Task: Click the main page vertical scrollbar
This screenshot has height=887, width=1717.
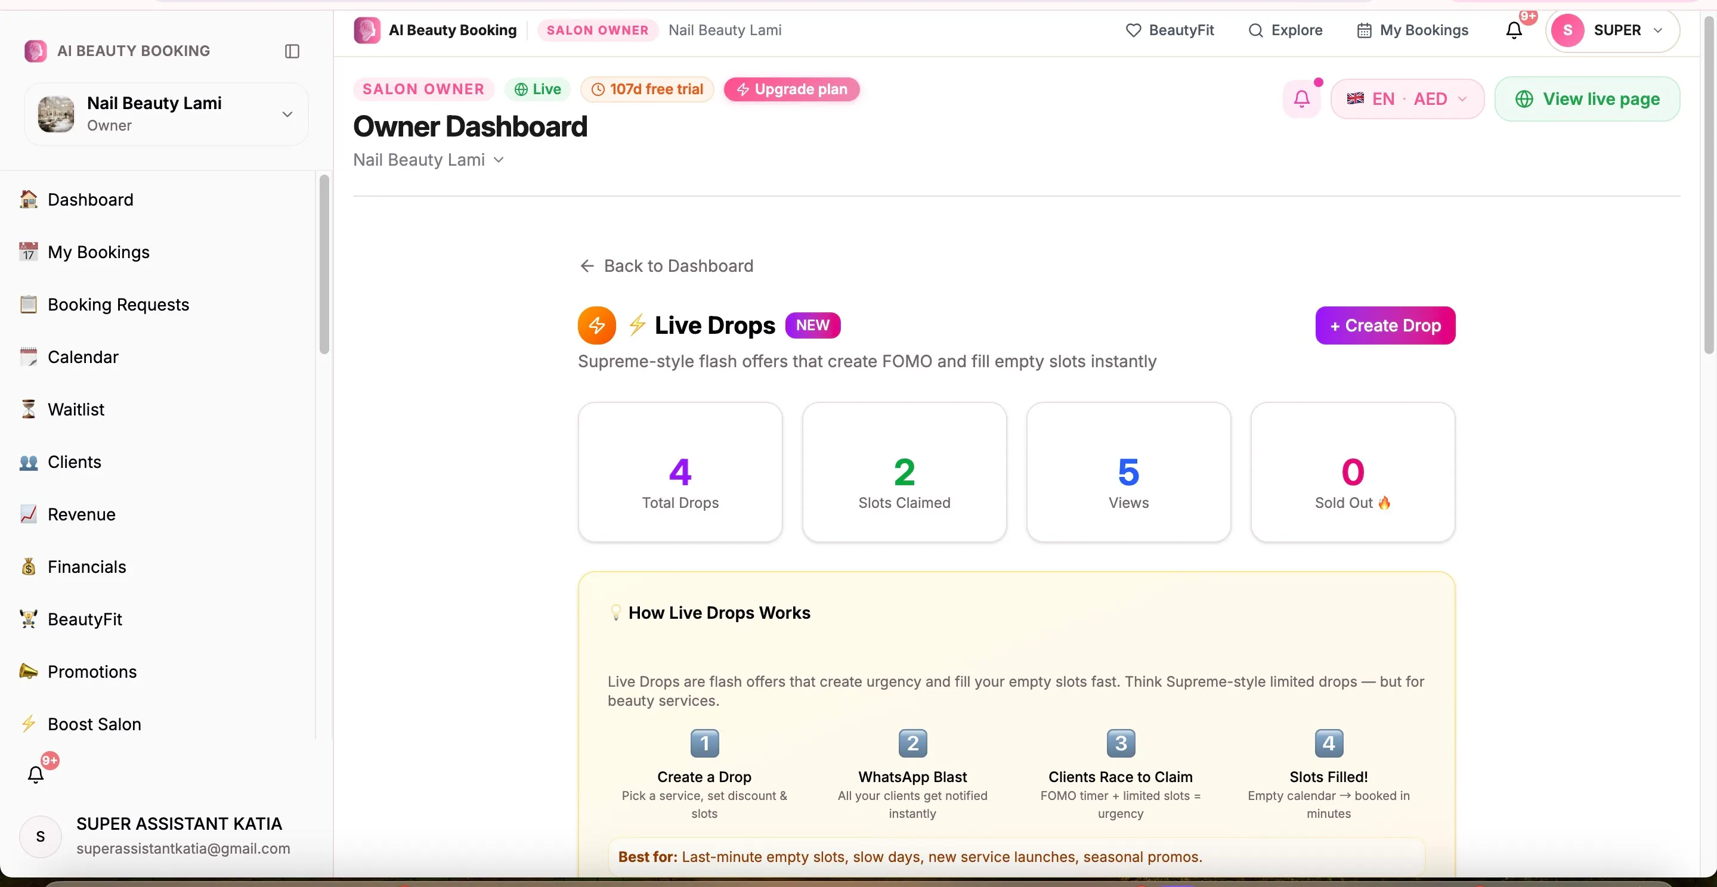Action: 1708,185
